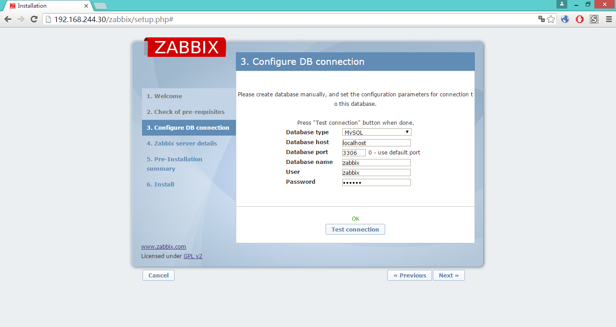616x327 pixels.
Task: Click the user profile icon in title bar
Action: tap(562, 4)
